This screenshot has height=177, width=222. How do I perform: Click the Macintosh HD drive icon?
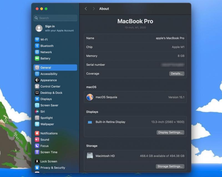click(x=90, y=156)
